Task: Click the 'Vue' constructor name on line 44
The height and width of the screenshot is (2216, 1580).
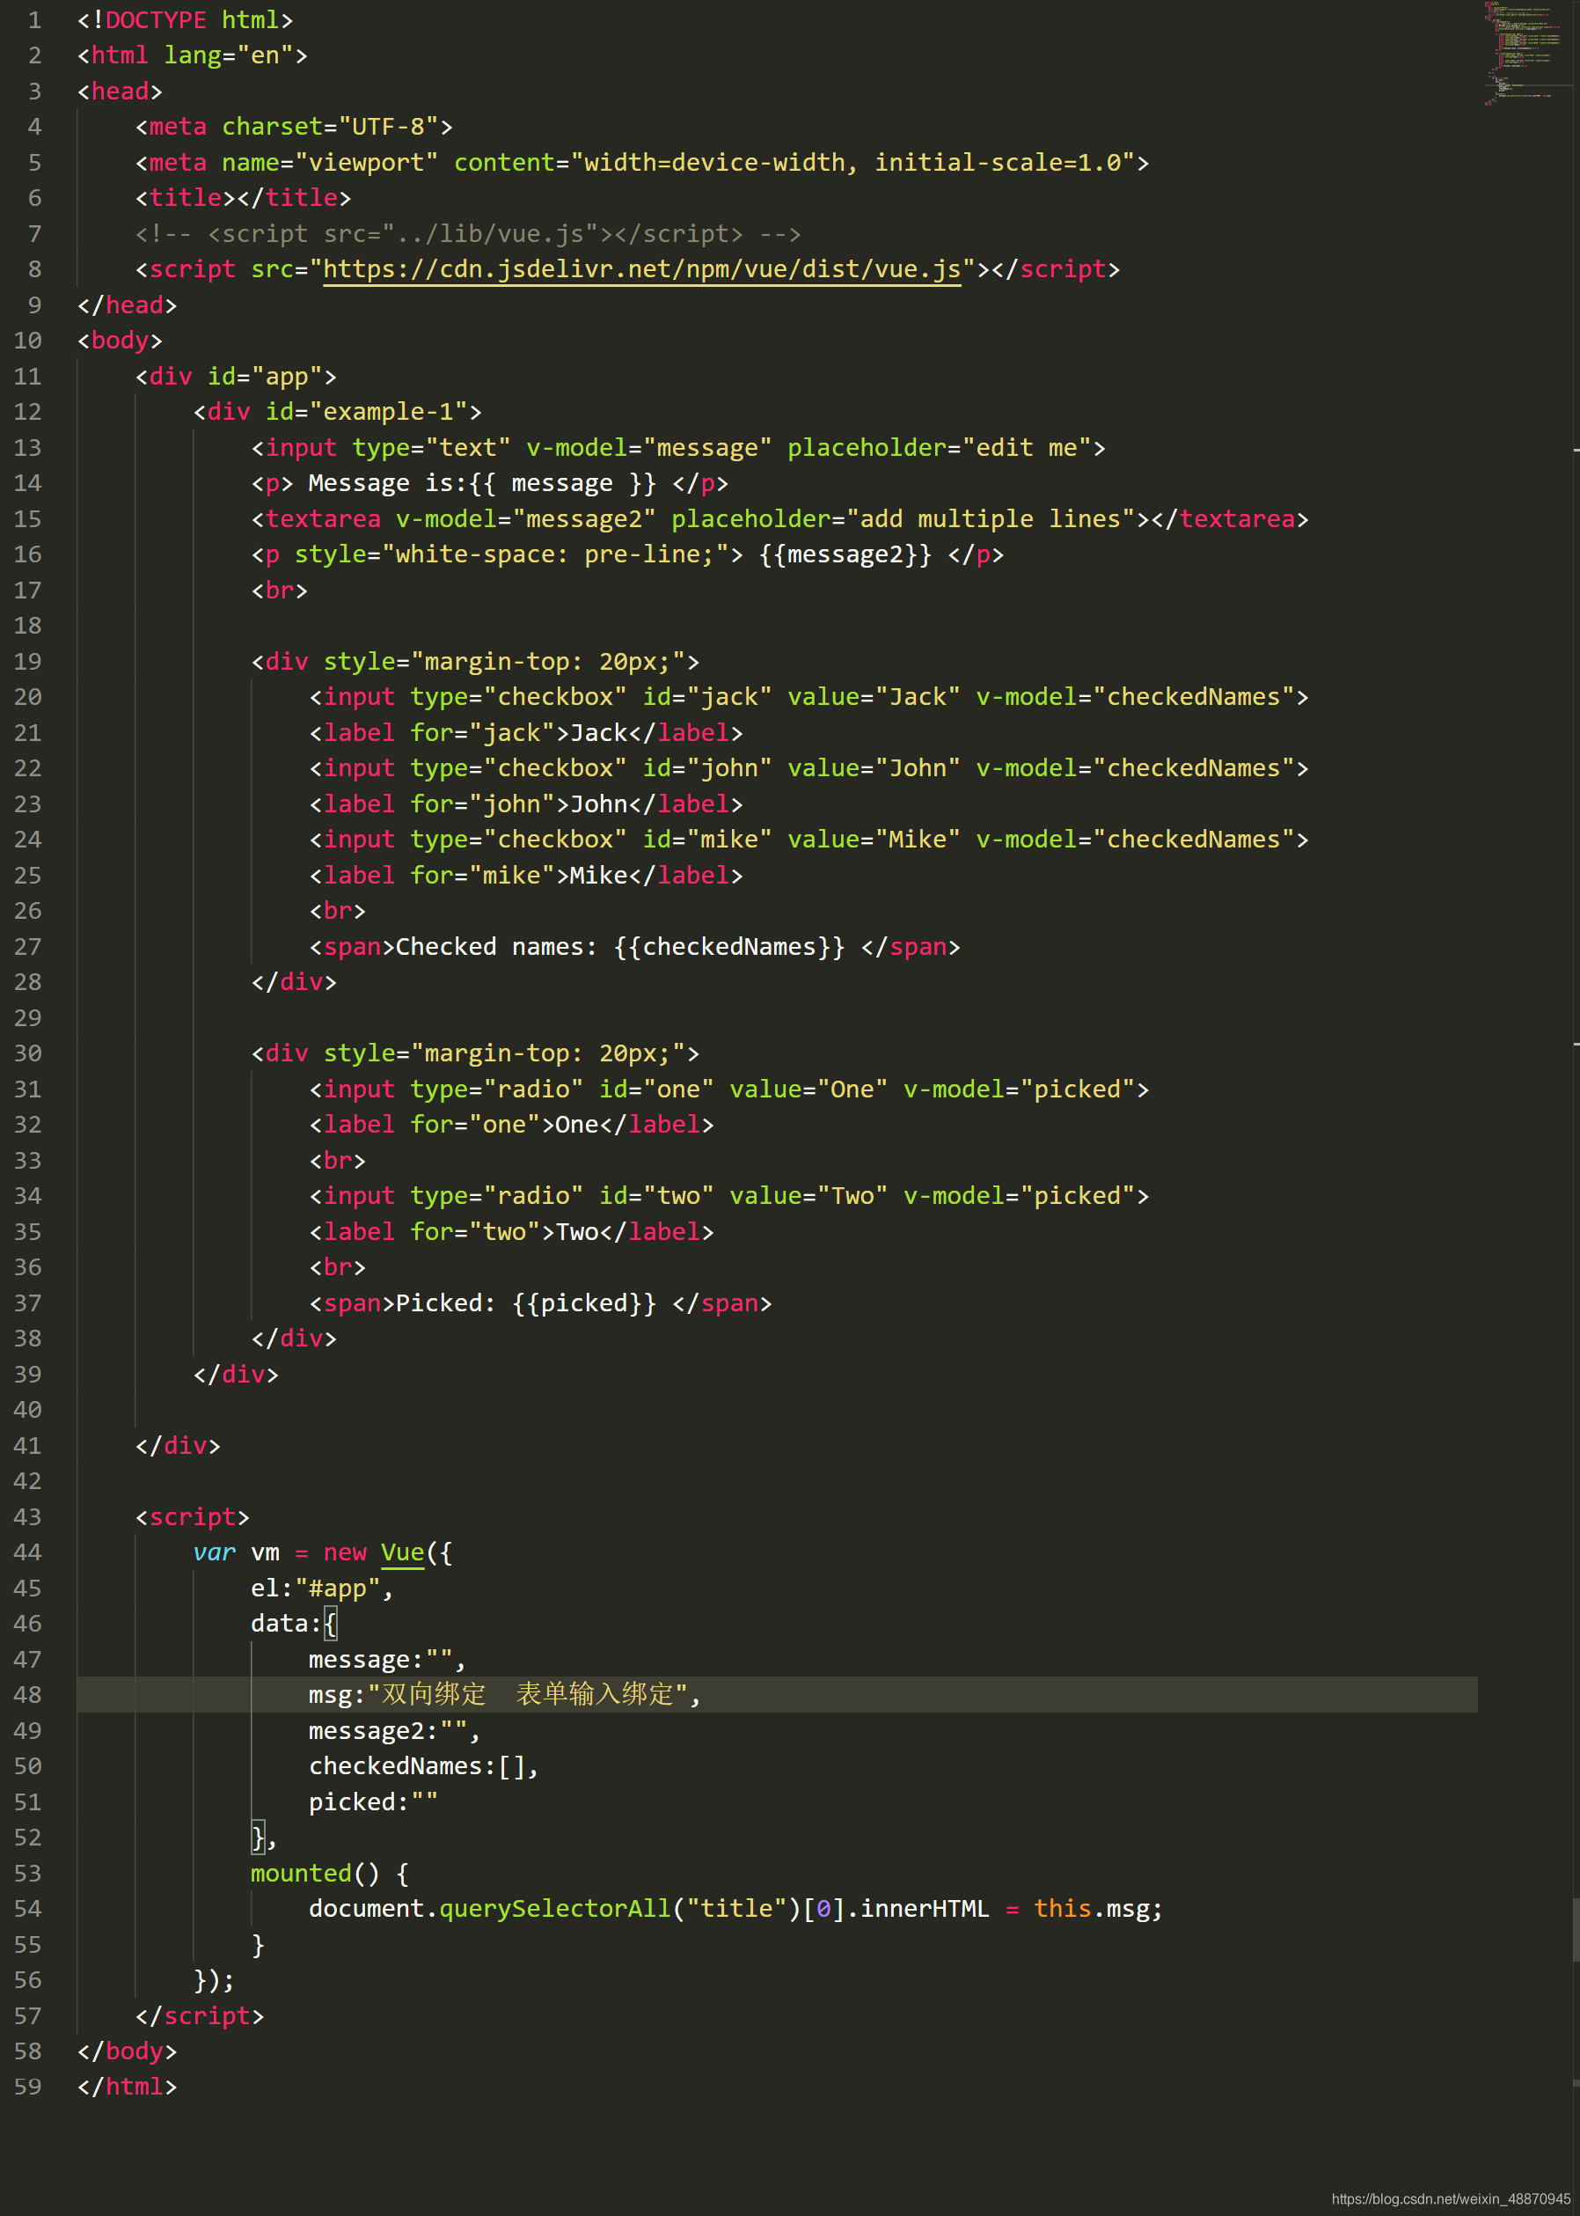Action: 403,1552
